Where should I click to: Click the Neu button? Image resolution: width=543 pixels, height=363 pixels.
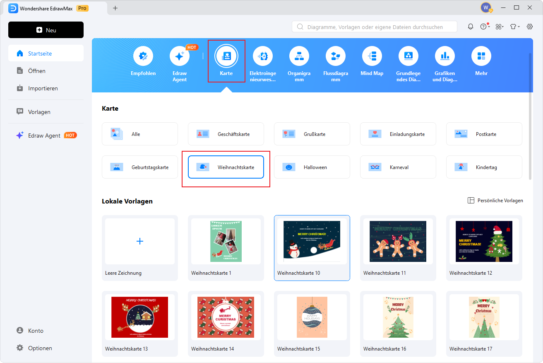(46, 29)
